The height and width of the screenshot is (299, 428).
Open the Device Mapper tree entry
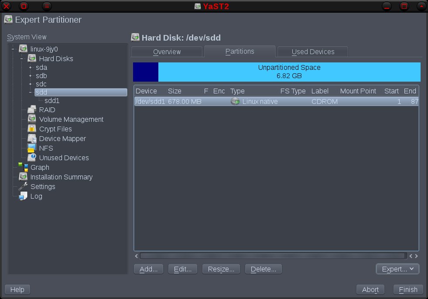[x=62, y=139]
